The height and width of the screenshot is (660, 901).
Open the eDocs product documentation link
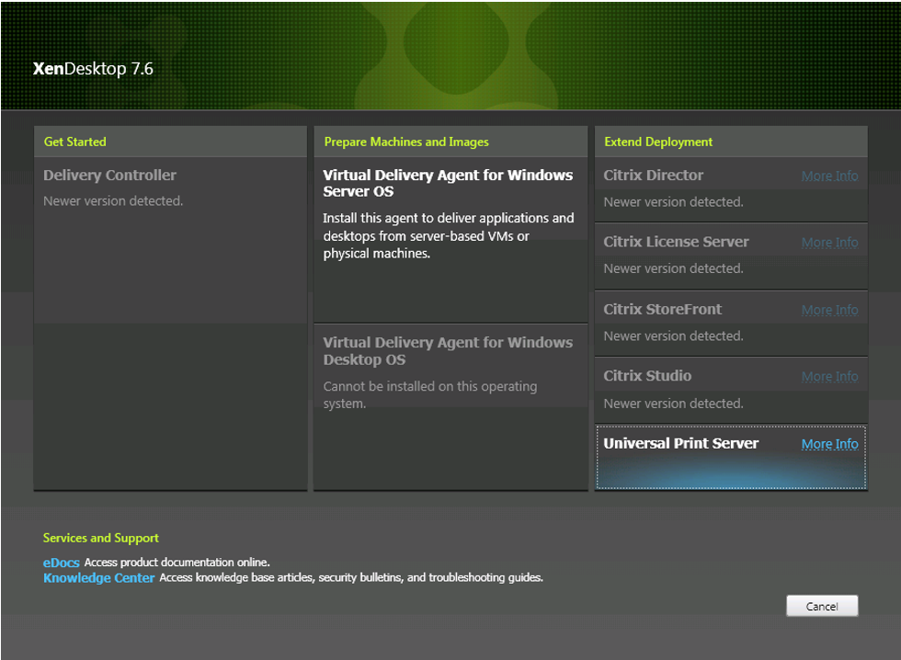click(x=61, y=562)
